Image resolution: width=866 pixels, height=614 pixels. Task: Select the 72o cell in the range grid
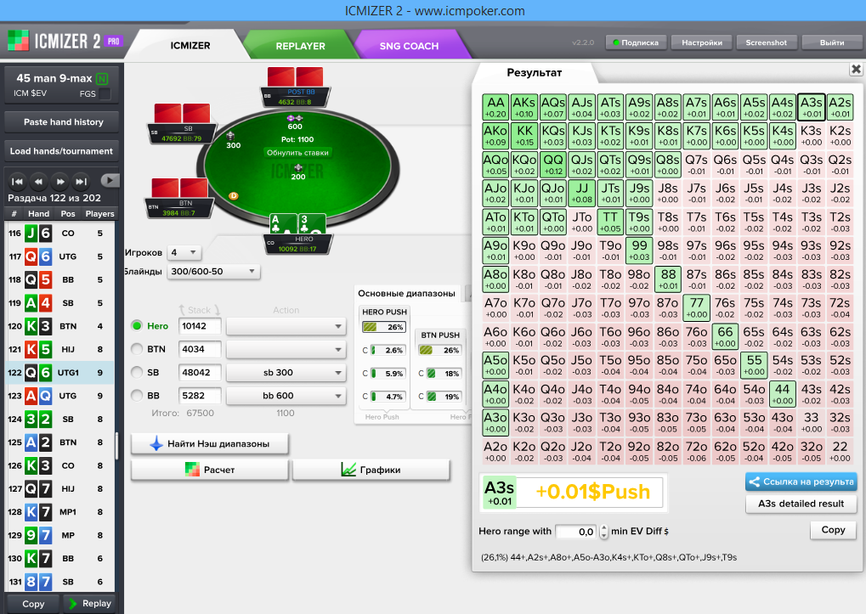tap(696, 451)
